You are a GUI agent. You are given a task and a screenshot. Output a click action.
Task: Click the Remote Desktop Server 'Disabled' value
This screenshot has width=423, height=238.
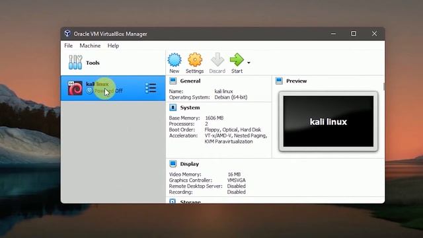click(237, 186)
